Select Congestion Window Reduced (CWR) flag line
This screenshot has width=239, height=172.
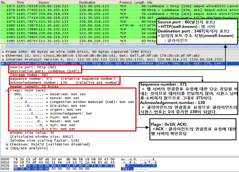point(74,102)
